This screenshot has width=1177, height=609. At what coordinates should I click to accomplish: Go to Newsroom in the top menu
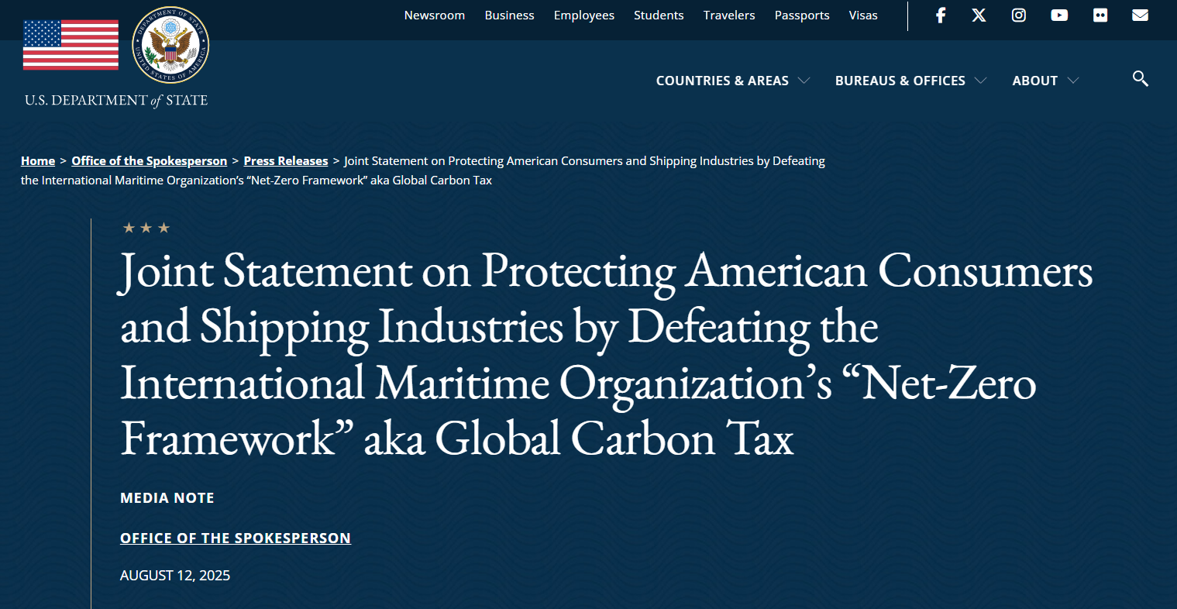[x=434, y=15]
